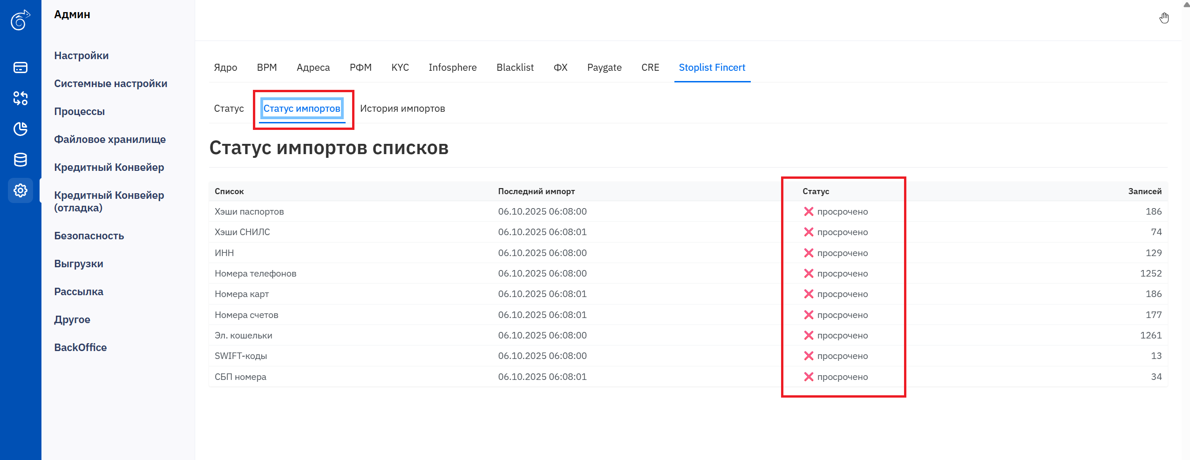Open Системные настройки in sidebar
The width and height of the screenshot is (1190, 460).
click(x=110, y=84)
